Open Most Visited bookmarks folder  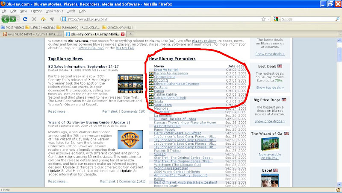tap(12, 27)
